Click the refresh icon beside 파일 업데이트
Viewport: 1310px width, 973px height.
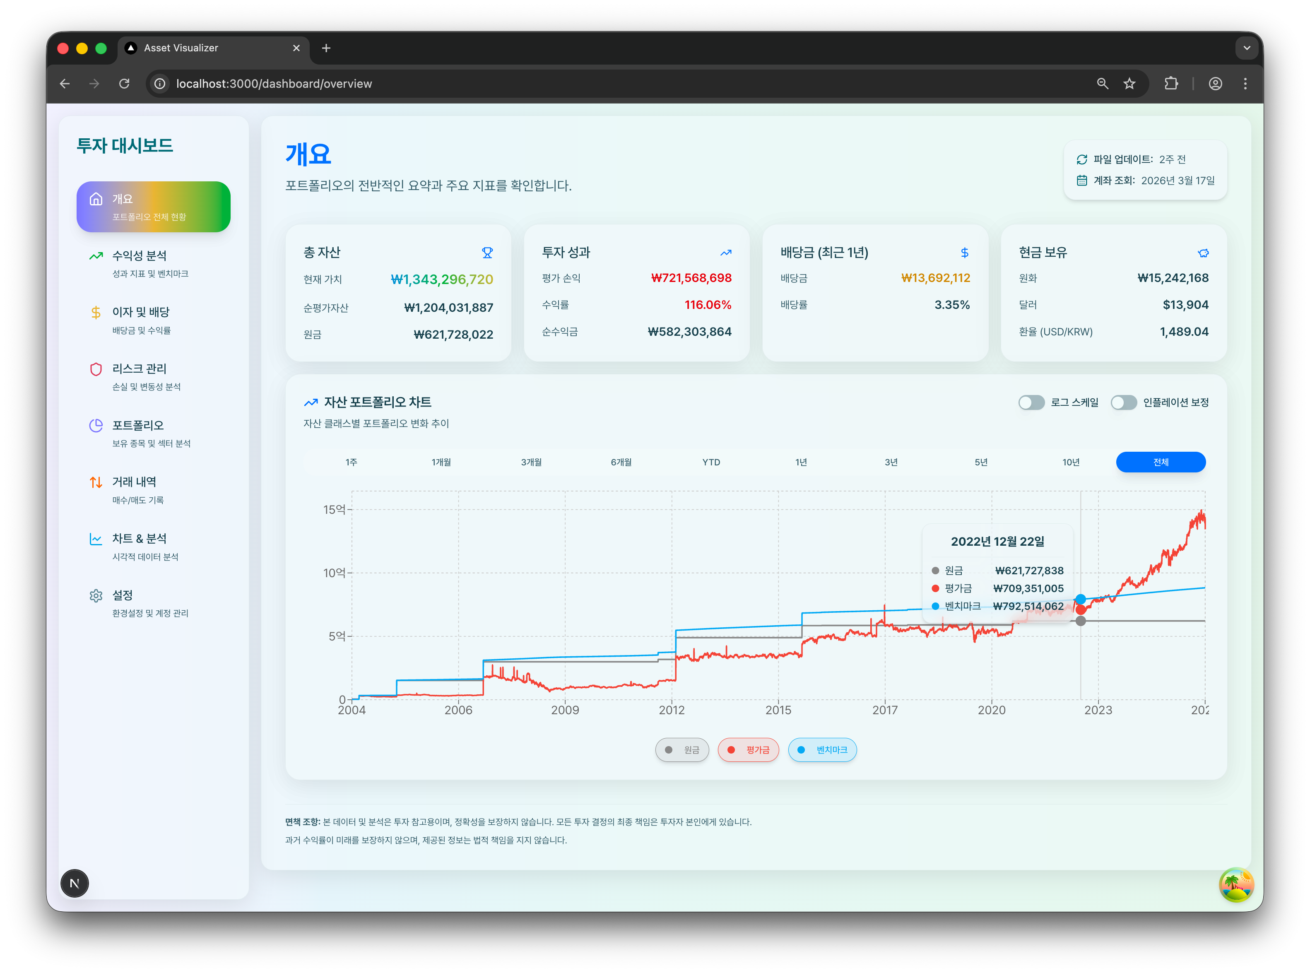coord(1081,160)
